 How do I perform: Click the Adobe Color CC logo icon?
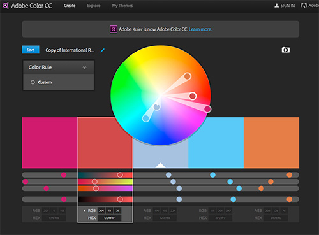pyautogui.click(x=6, y=6)
